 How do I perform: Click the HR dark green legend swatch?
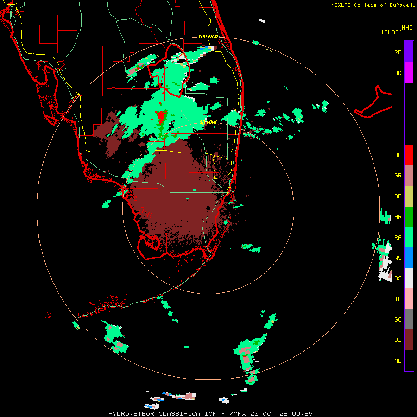click(409, 217)
